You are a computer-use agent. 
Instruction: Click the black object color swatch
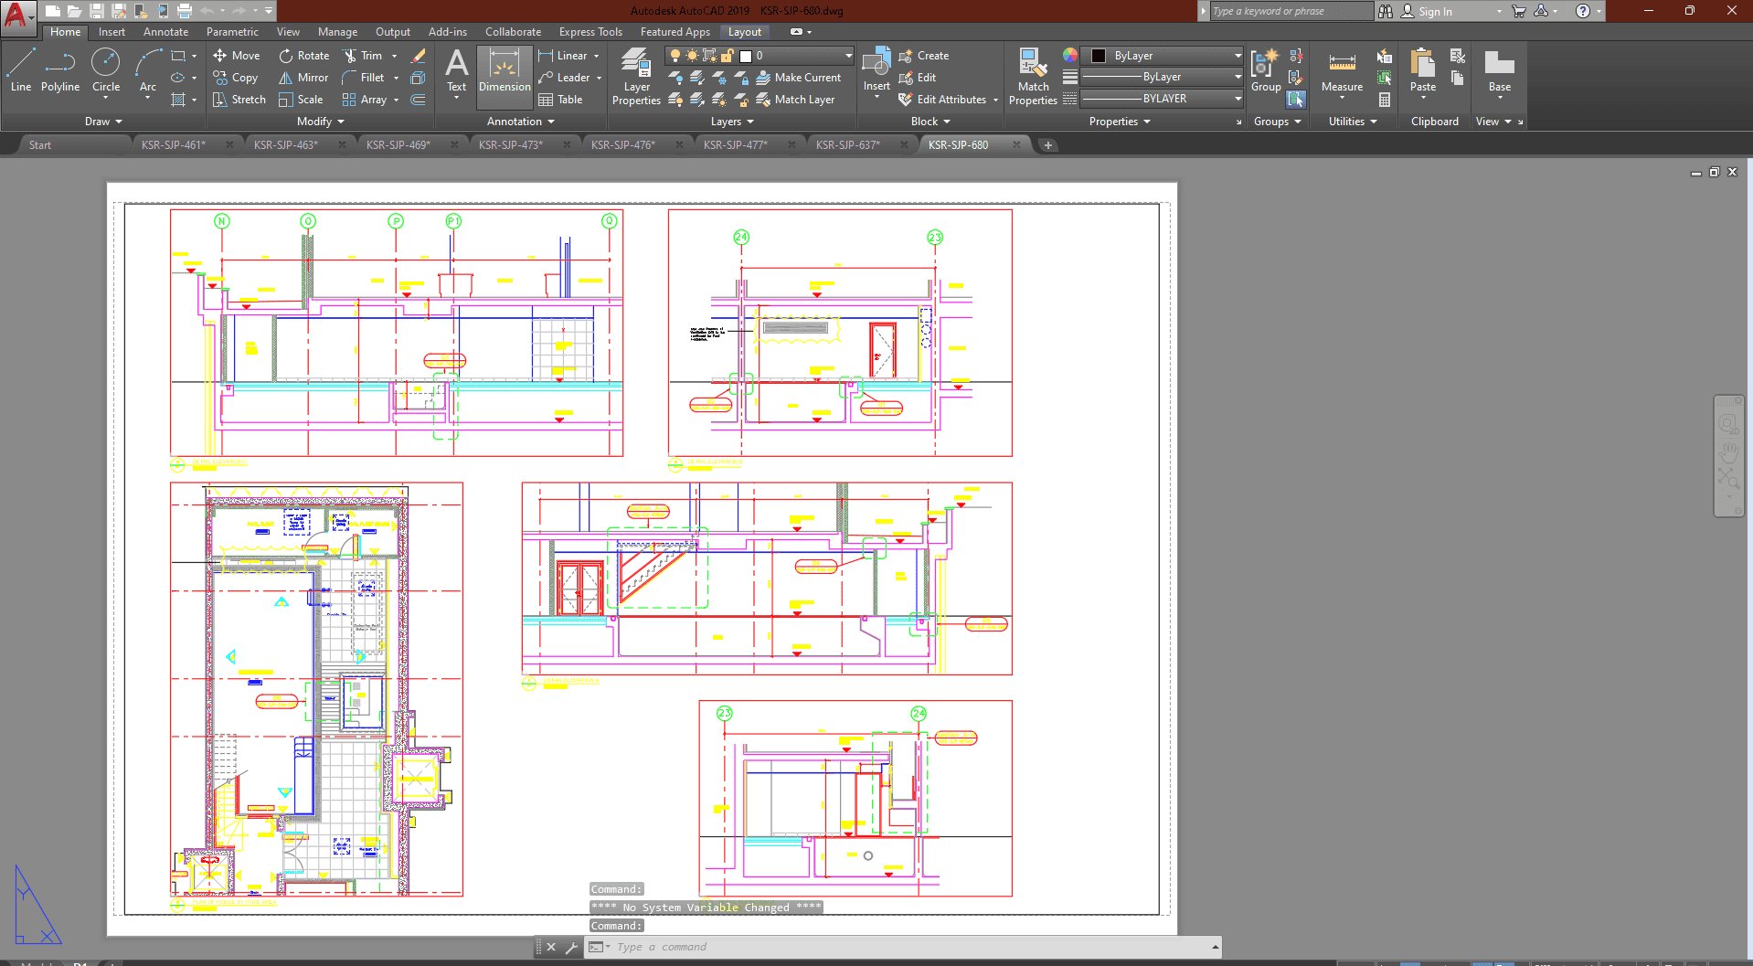coord(1099,56)
